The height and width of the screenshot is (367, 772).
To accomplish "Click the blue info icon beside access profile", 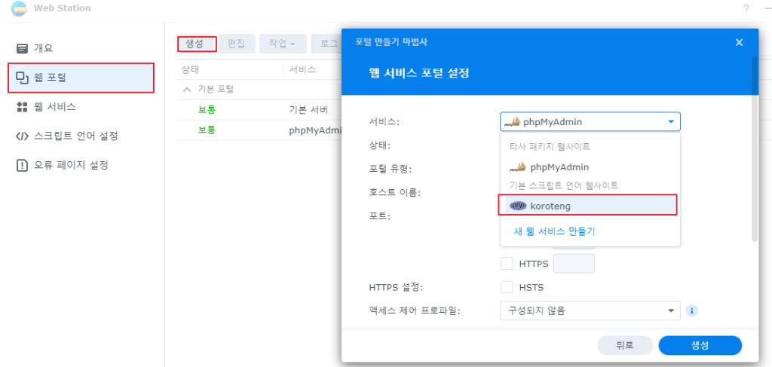I will 692,311.
